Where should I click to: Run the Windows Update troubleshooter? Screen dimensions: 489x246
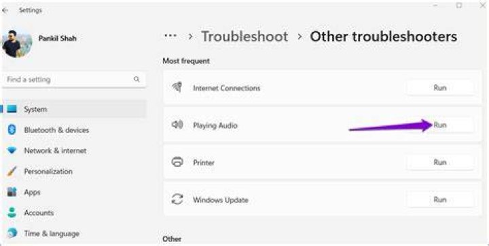[440, 199]
